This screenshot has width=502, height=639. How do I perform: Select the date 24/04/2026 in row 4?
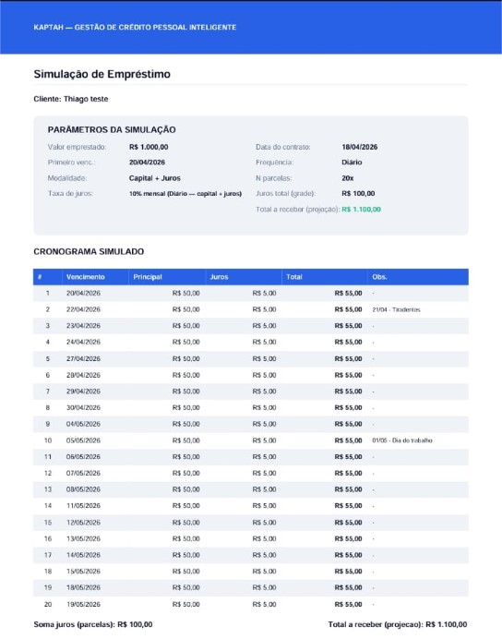click(83, 342)
